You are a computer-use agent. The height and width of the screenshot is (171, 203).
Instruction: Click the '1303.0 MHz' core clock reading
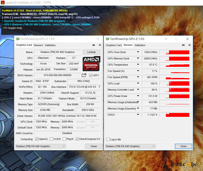(150, 52)
